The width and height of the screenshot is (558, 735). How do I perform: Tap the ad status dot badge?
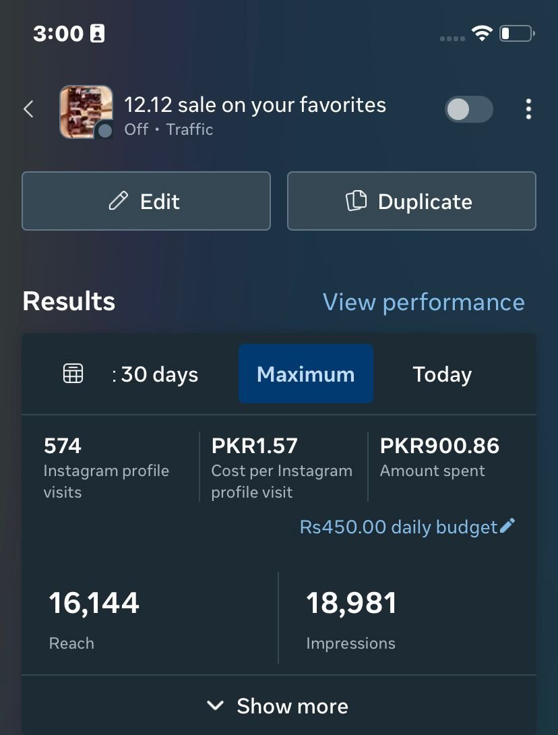(x=104, y=131)
